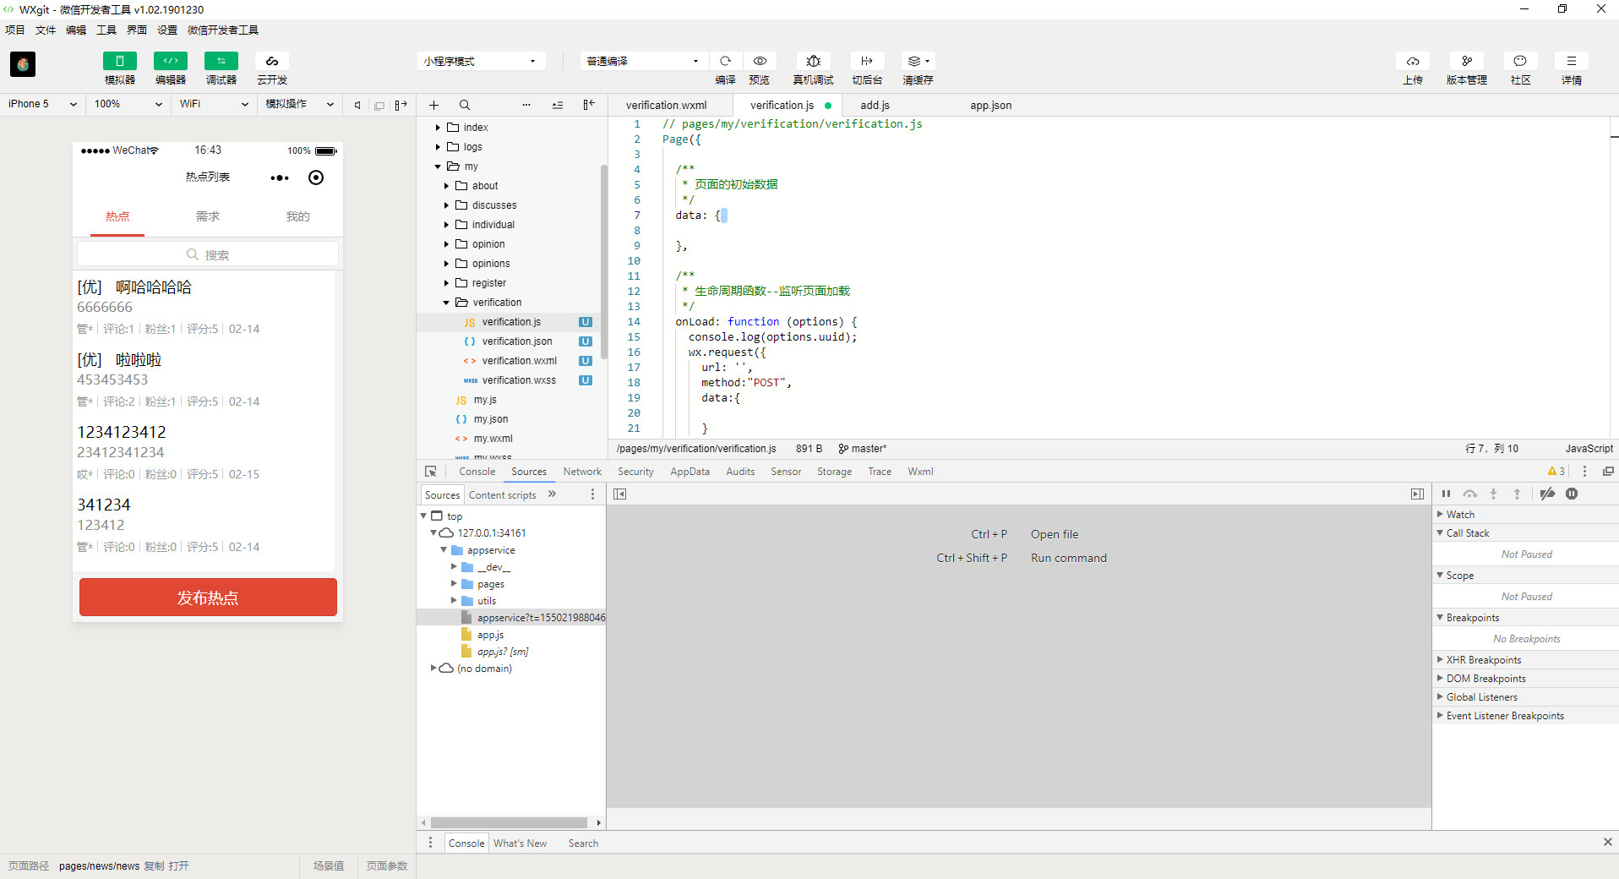1619x879 pixels.
Task: Click the 页面参数 button
Action: coord(387,866)
